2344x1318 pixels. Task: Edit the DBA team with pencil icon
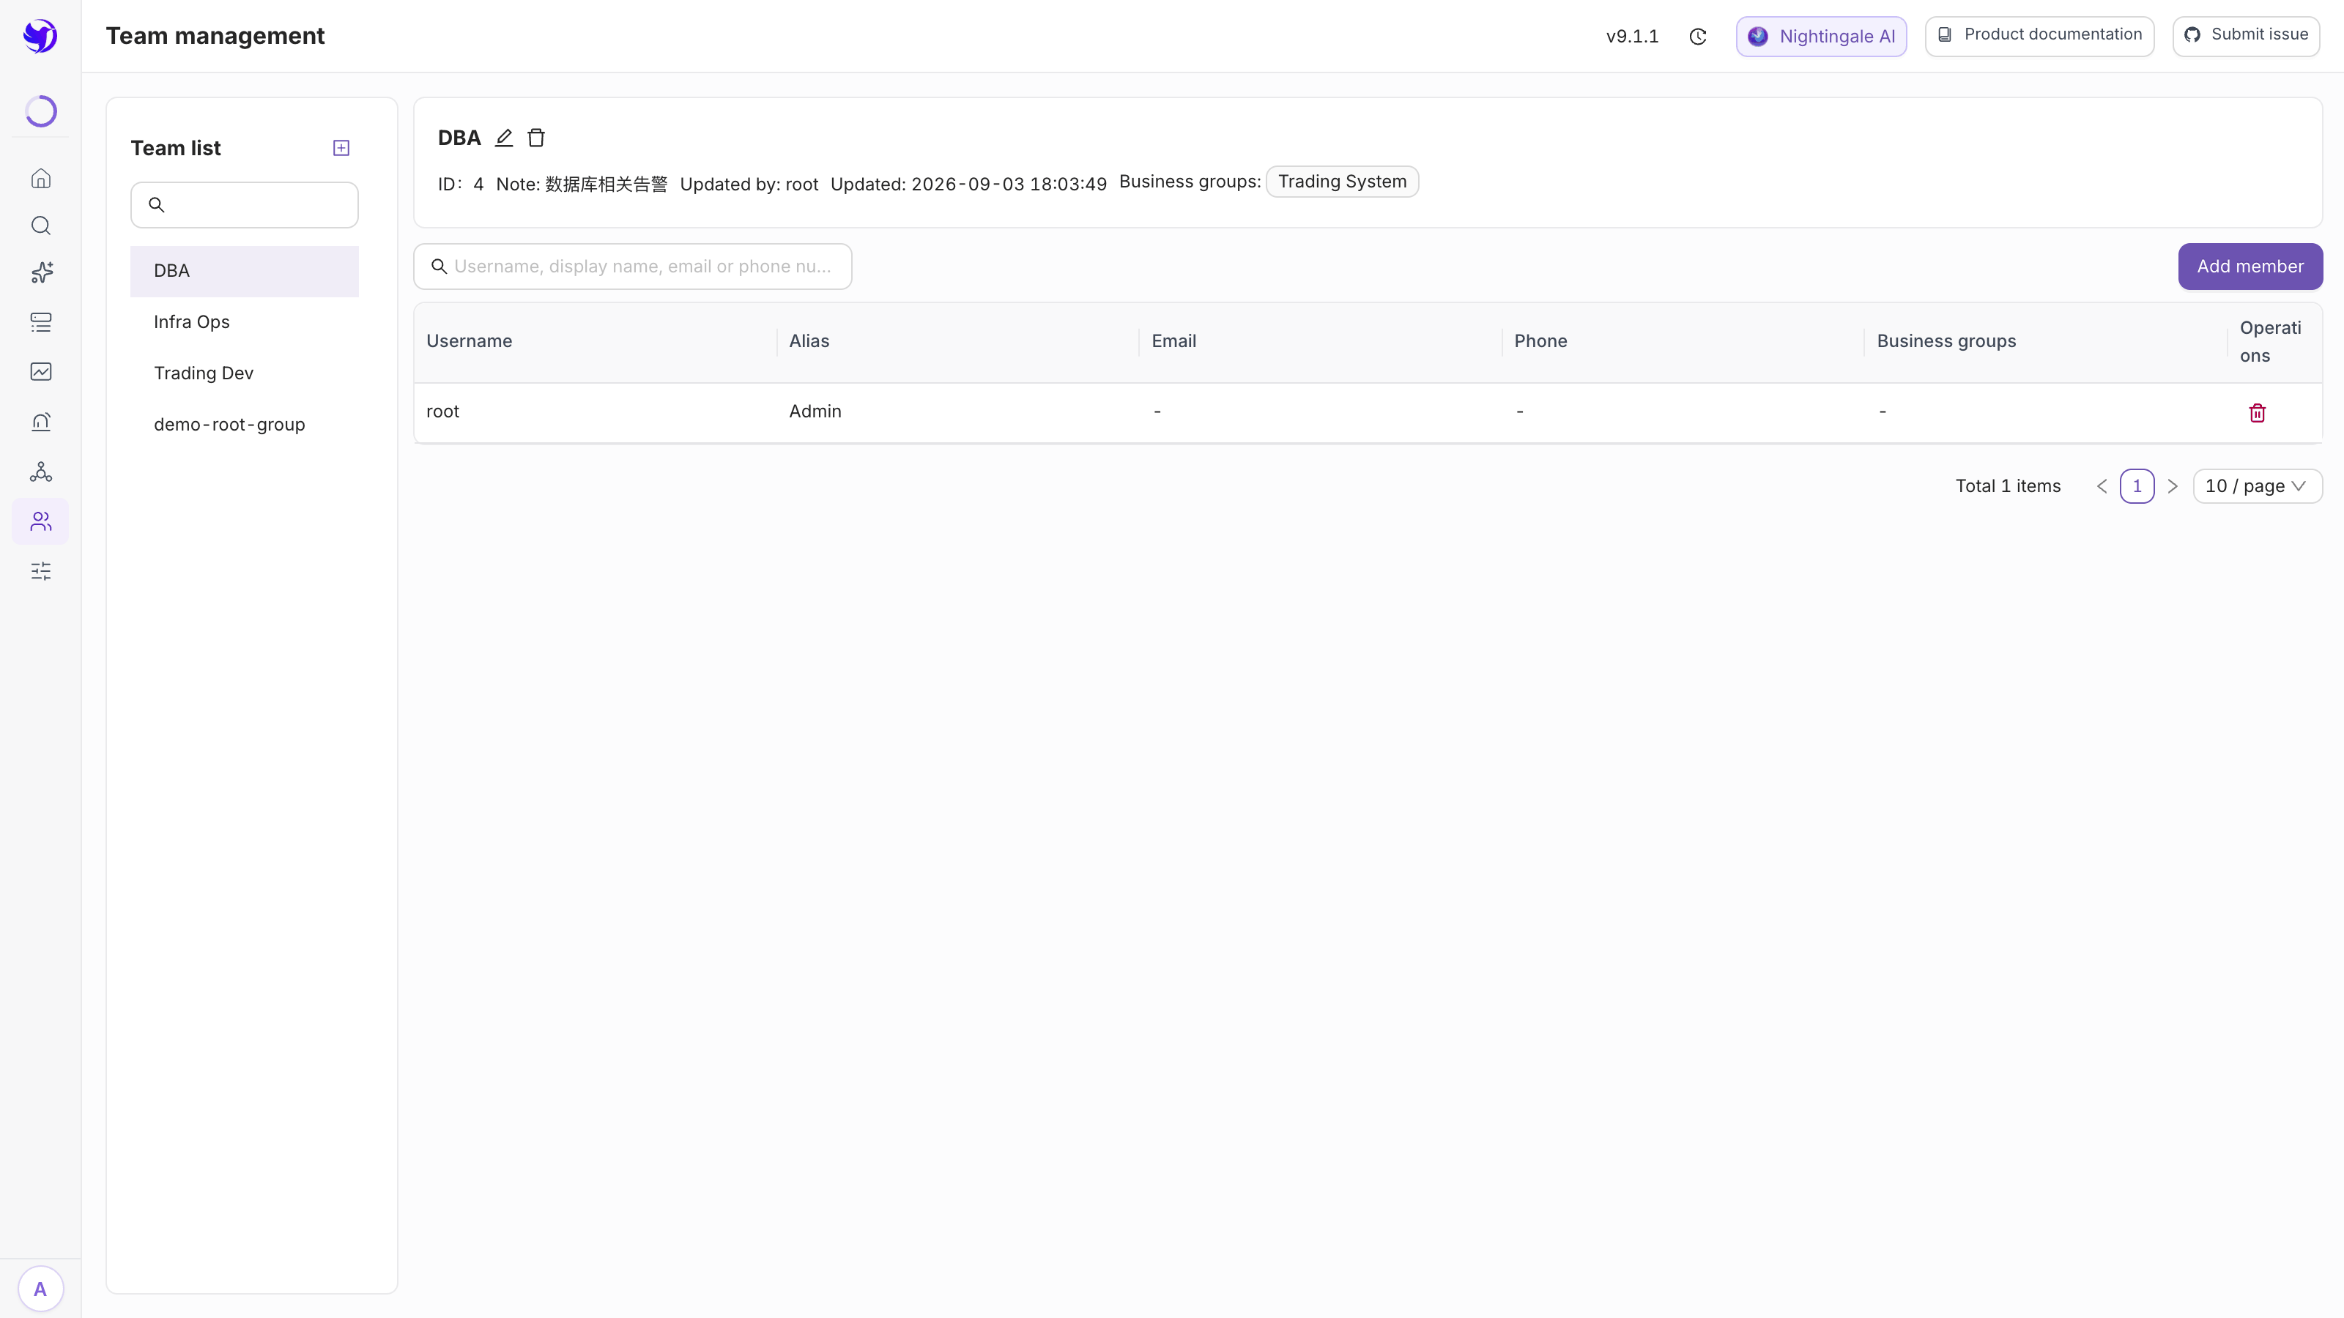click(x=504, y=138)
